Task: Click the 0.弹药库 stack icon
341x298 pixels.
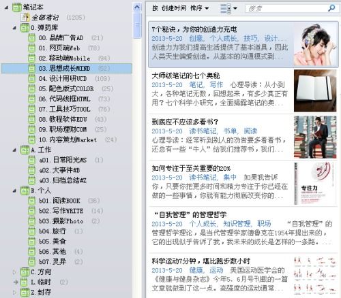Action: coord(25,28)
